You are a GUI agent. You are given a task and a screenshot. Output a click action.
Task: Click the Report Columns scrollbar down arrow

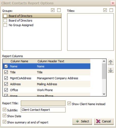(104, 94)
